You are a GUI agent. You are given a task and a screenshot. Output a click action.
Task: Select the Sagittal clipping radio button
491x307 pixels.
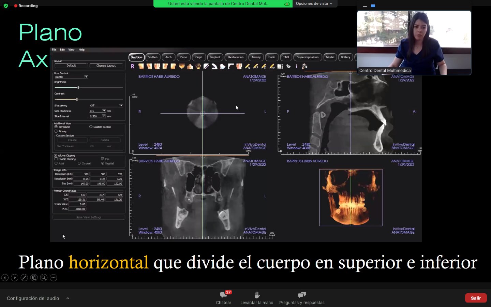coord(102,163)
